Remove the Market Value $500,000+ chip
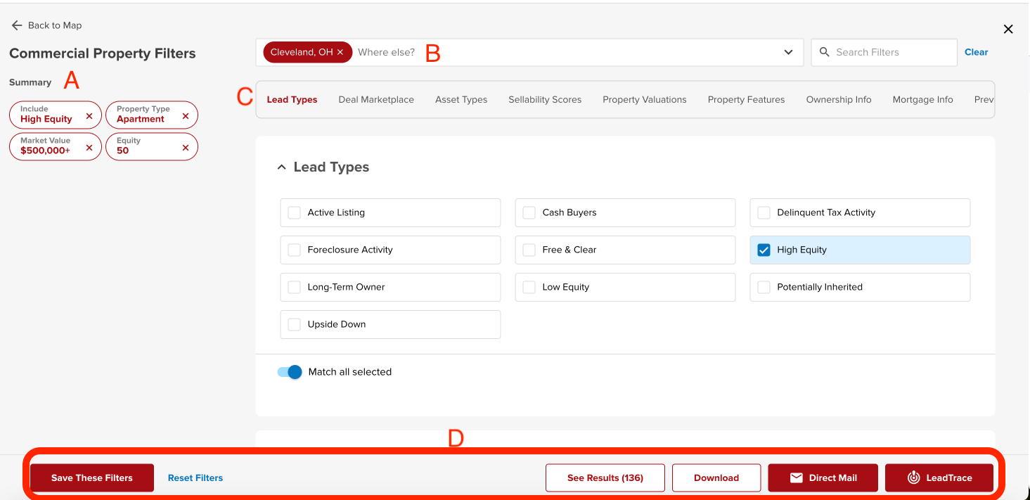This screenshot has width=1030, height=500. (x=89, y=148)
